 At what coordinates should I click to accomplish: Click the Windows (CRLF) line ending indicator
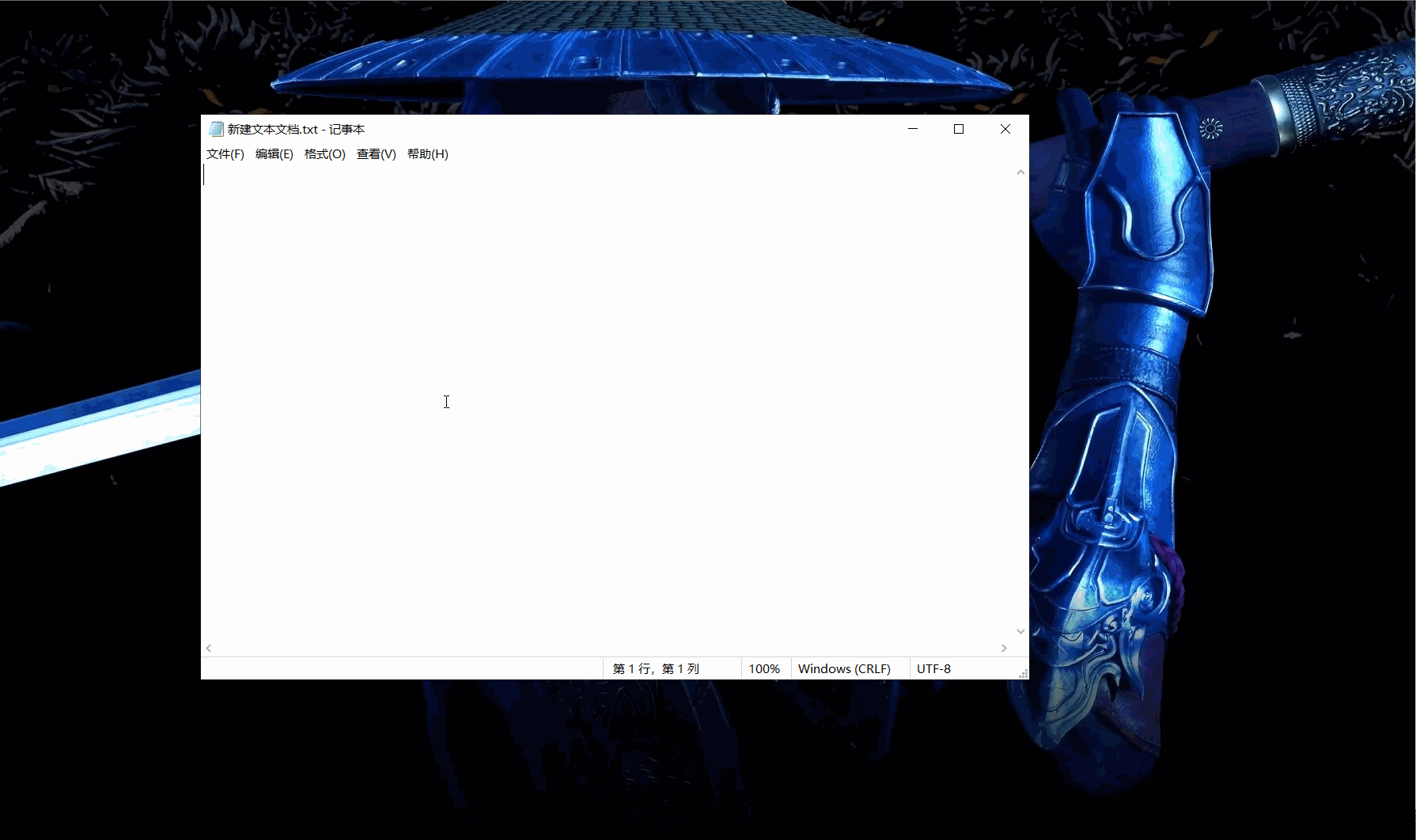point(844,668)
